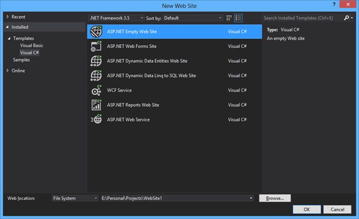Screen dimensions: 359x219
Task: Open the Sort by Default dropdown
Action: [193, 18]
